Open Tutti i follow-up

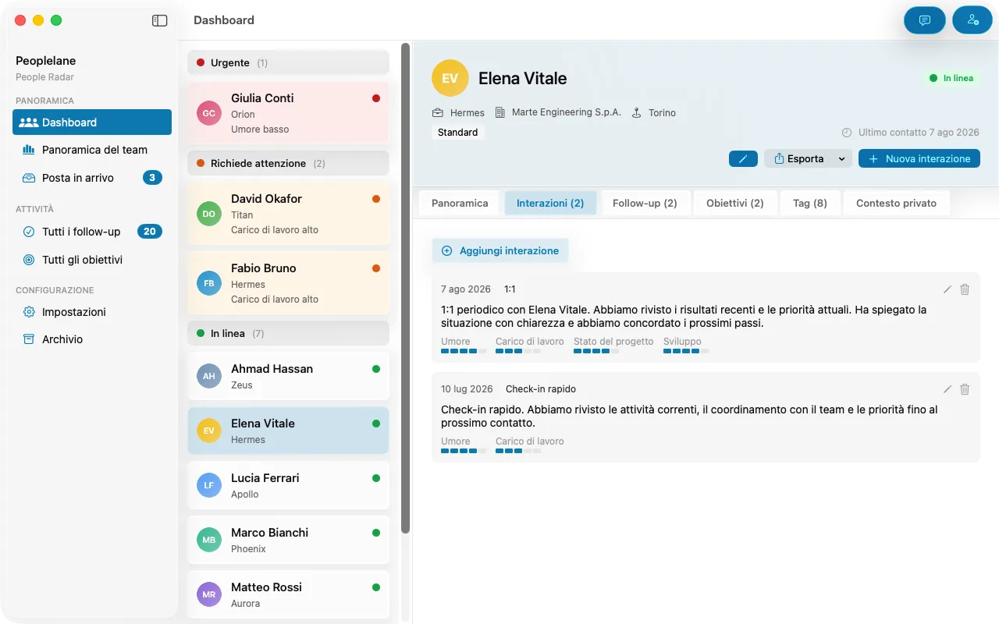[92, 232]
